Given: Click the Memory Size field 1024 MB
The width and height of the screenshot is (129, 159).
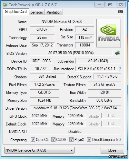Looking at the screenshot, I should click(45, 100).
